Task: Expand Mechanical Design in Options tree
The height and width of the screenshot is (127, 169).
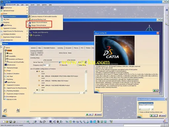Action: point(5,68)
